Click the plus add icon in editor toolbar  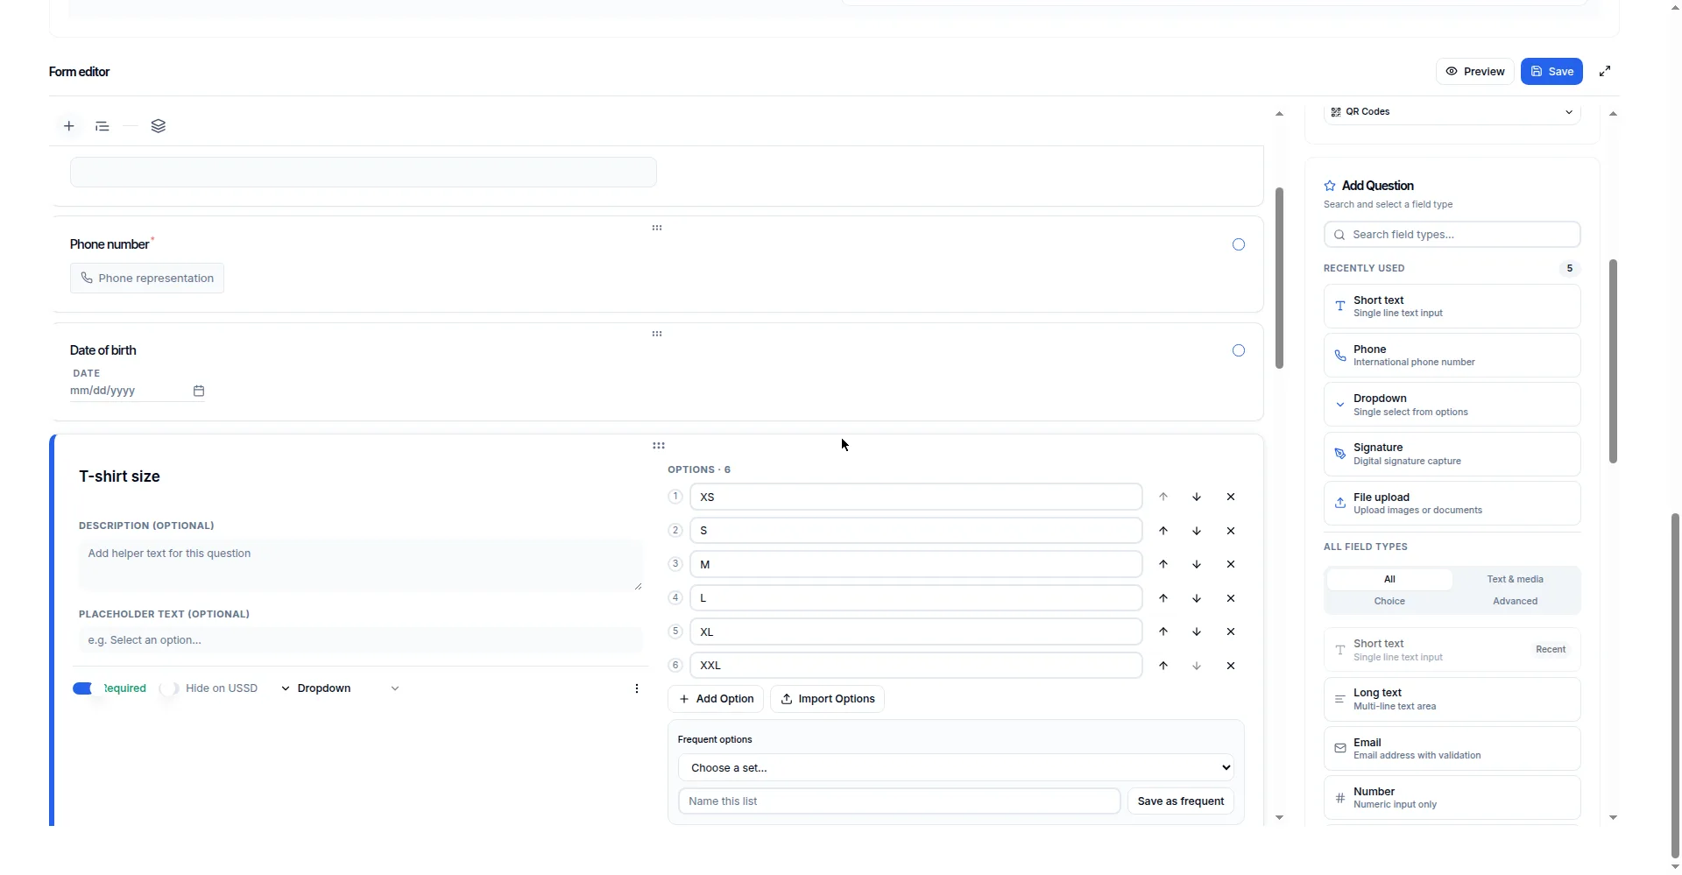tap(68, 126)
